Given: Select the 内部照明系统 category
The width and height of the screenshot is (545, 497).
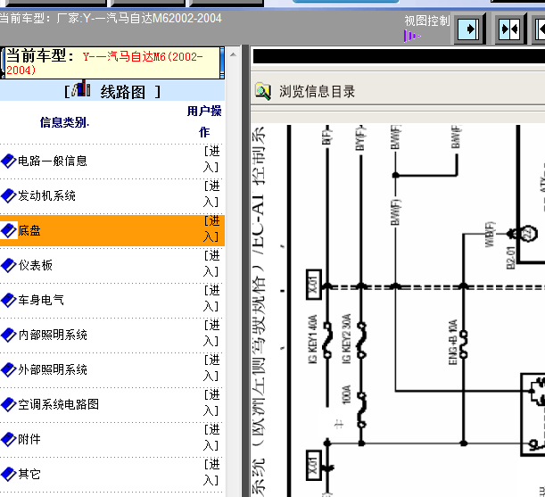Looking at the screenshot, I should (53, 335).
